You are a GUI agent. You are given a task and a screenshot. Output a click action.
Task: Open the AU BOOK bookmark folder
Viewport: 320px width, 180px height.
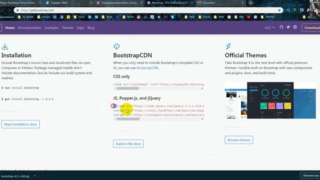pyautogui.click(x=25, y=17)
